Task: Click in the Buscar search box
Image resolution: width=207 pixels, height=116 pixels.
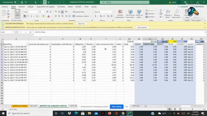Action: 125,2
